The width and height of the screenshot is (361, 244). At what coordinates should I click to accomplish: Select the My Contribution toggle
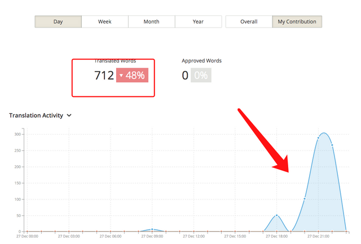297,21
